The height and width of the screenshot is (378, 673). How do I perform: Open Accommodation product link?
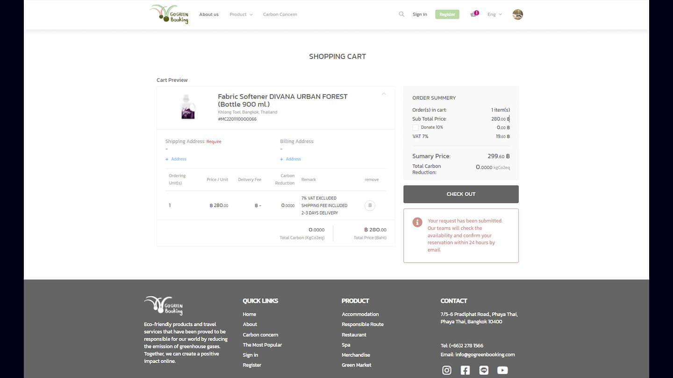point(360,315)
